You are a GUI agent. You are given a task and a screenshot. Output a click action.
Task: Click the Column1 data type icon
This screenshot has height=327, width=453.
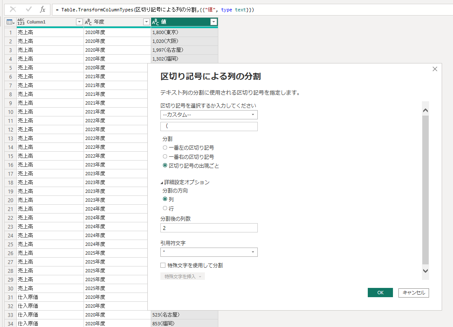tap(21, 22)
